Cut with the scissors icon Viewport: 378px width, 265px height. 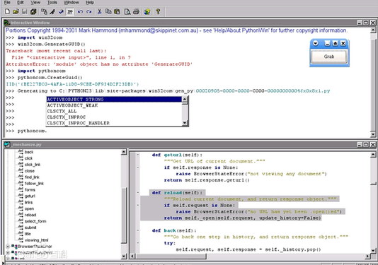pyautogui.click(x=100, y=11)
